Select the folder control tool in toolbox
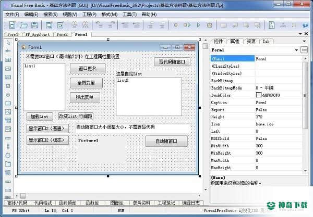The image size is (313, 217). point(8,164)
